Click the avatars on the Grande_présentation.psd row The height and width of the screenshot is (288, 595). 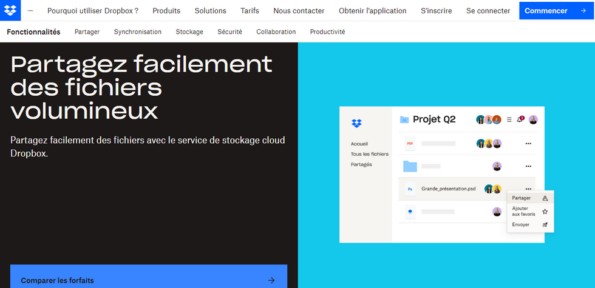[493, 189]
